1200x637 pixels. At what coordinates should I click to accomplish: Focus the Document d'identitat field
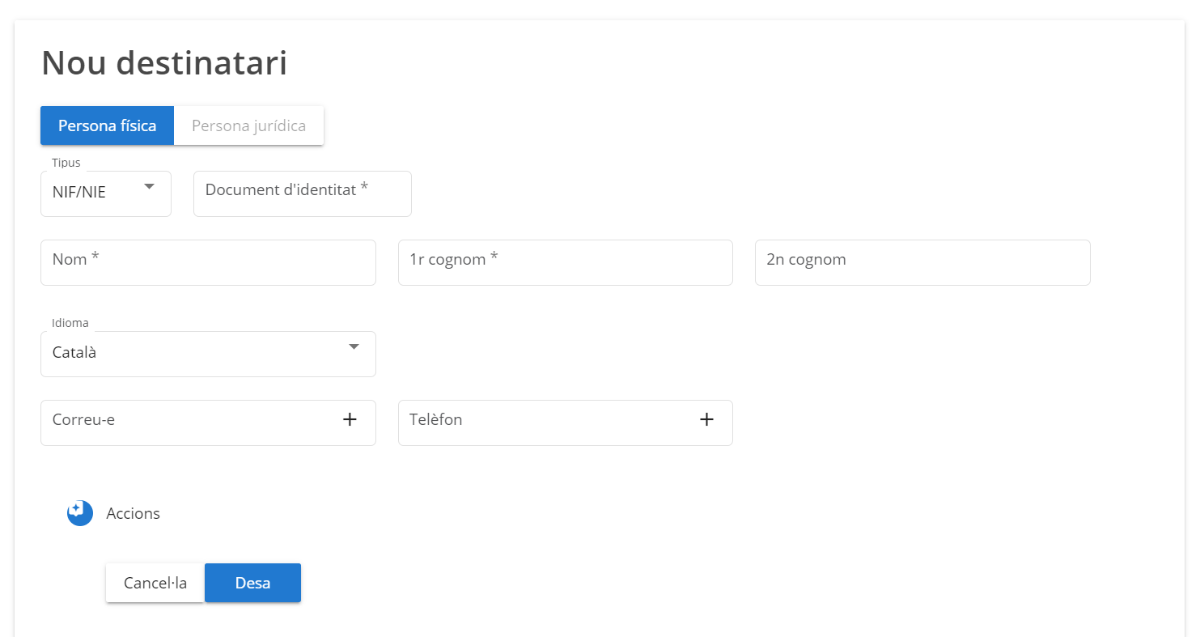302,194
